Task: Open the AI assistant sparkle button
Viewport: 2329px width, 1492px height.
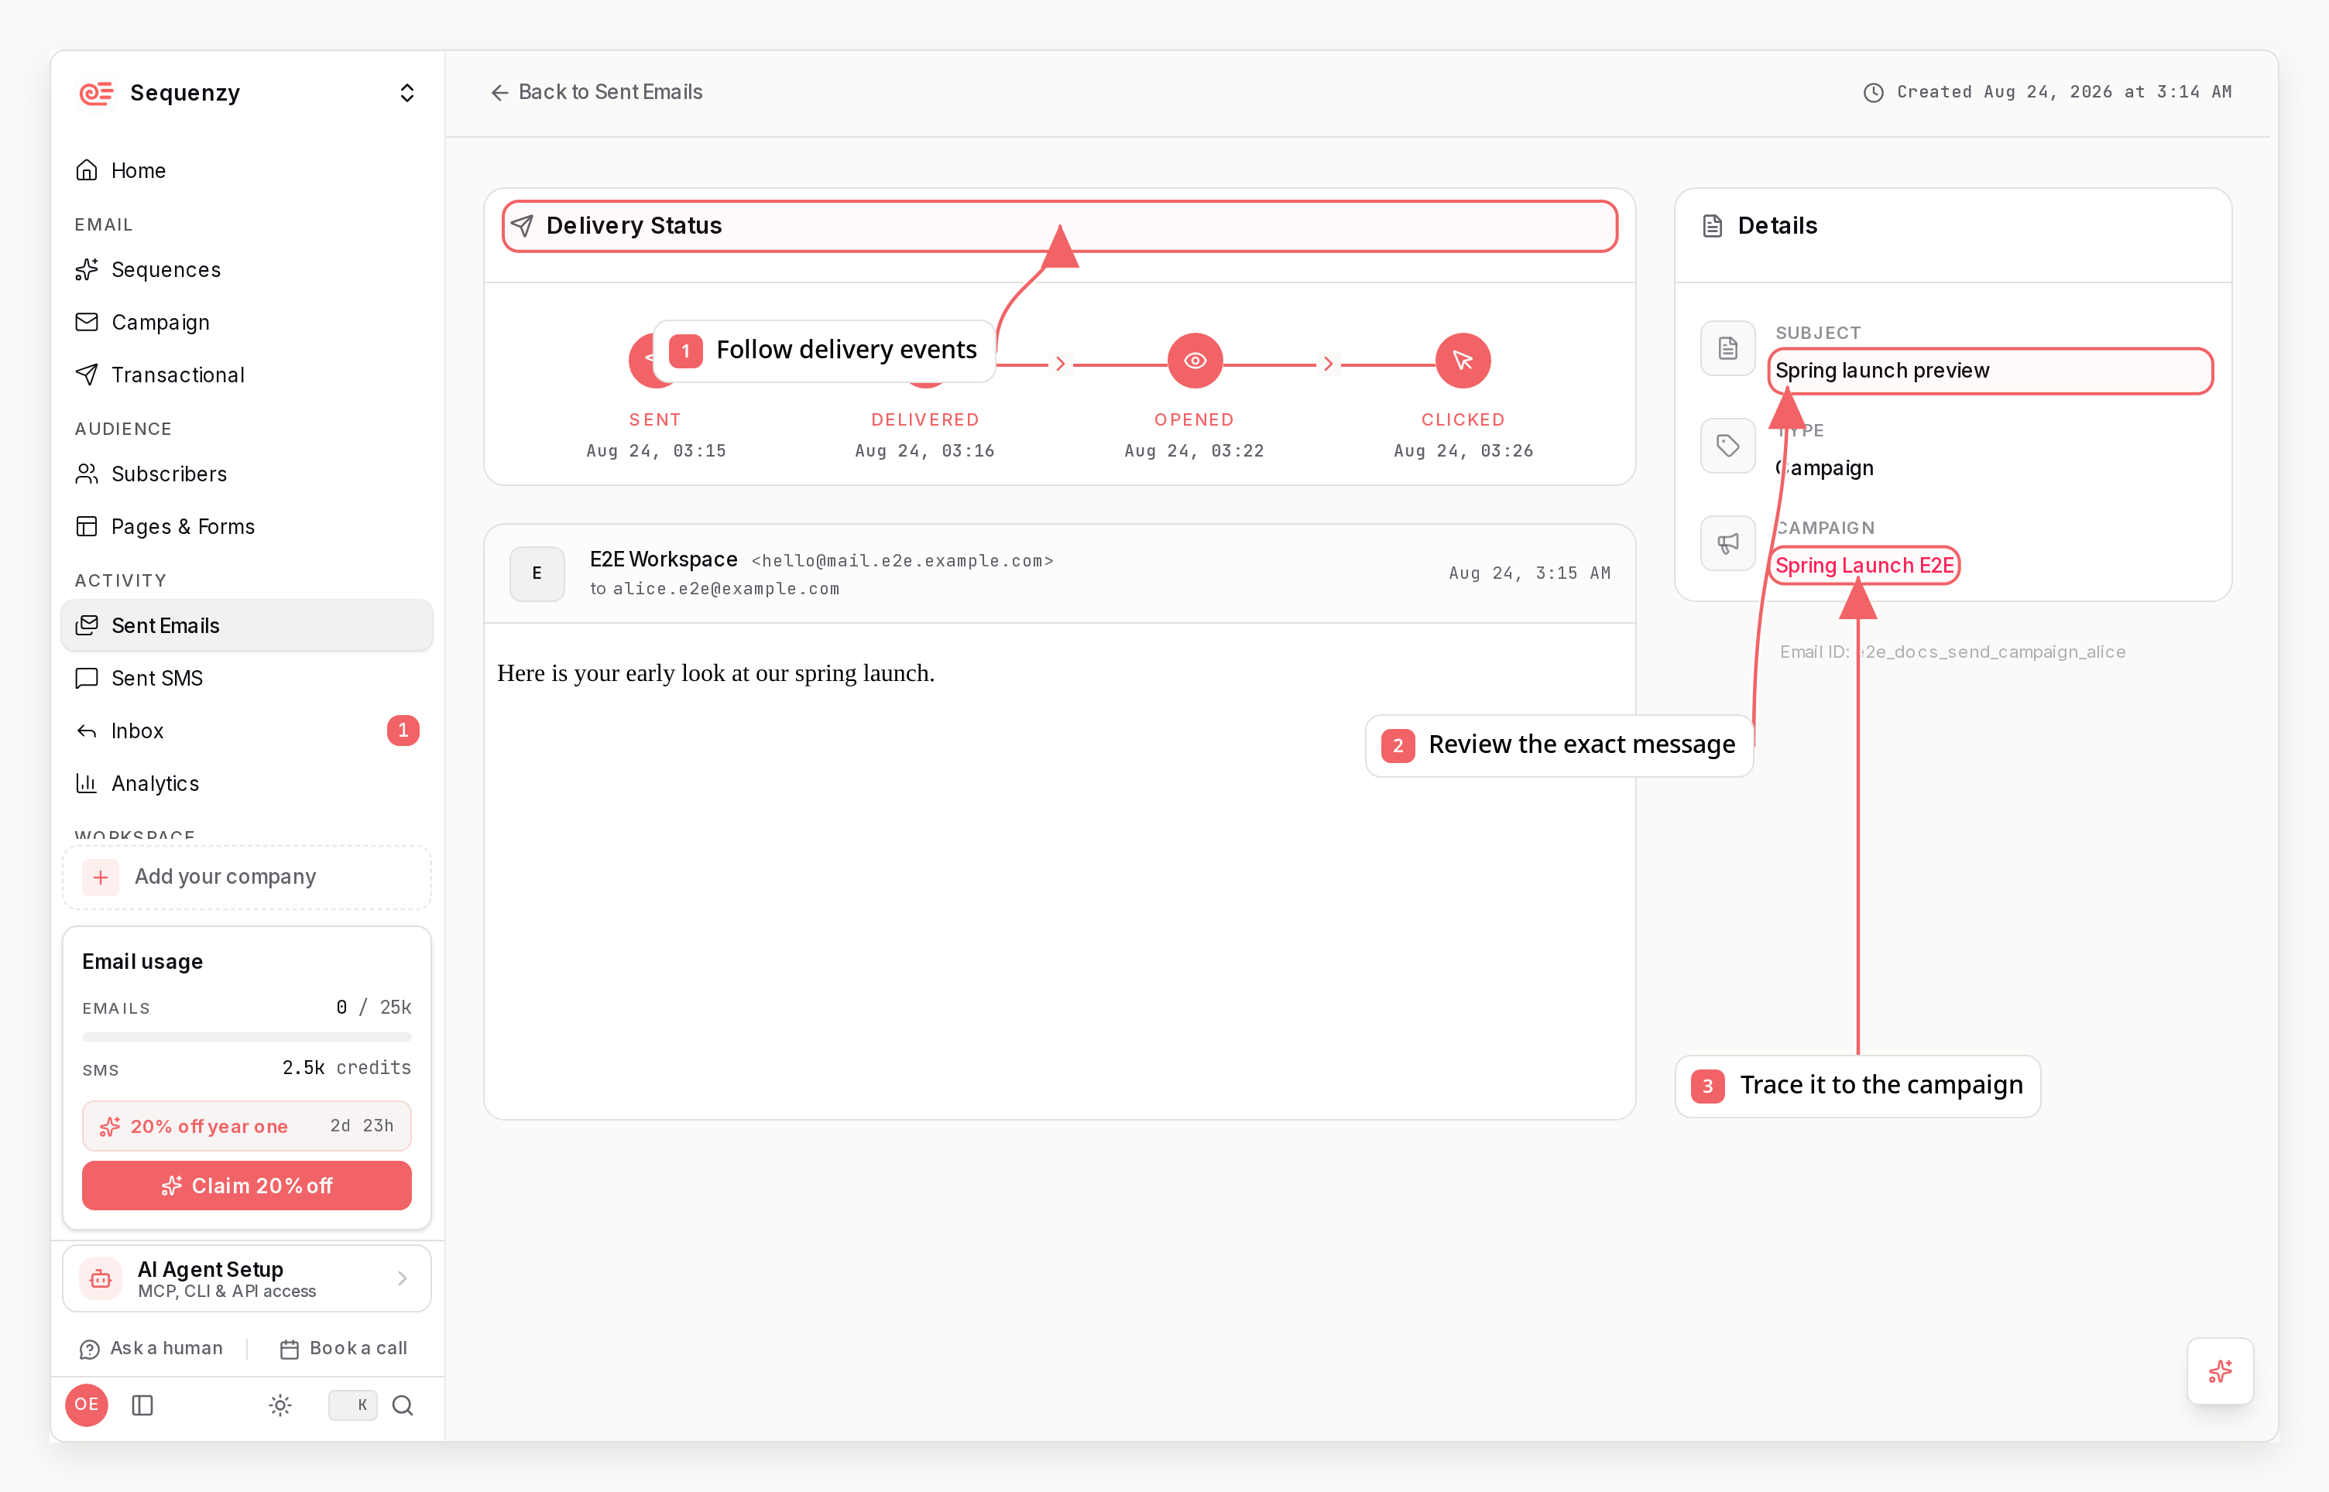Action: coord(2220,1371)
